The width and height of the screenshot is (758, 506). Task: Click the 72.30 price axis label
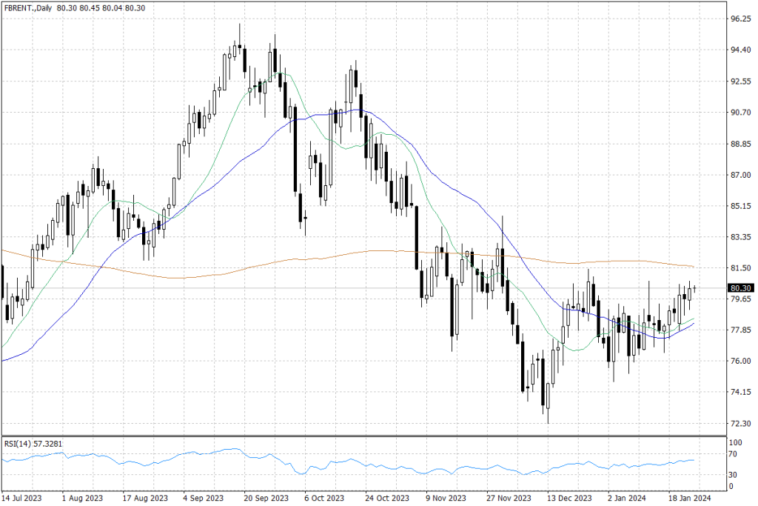[x=740, y=424]
